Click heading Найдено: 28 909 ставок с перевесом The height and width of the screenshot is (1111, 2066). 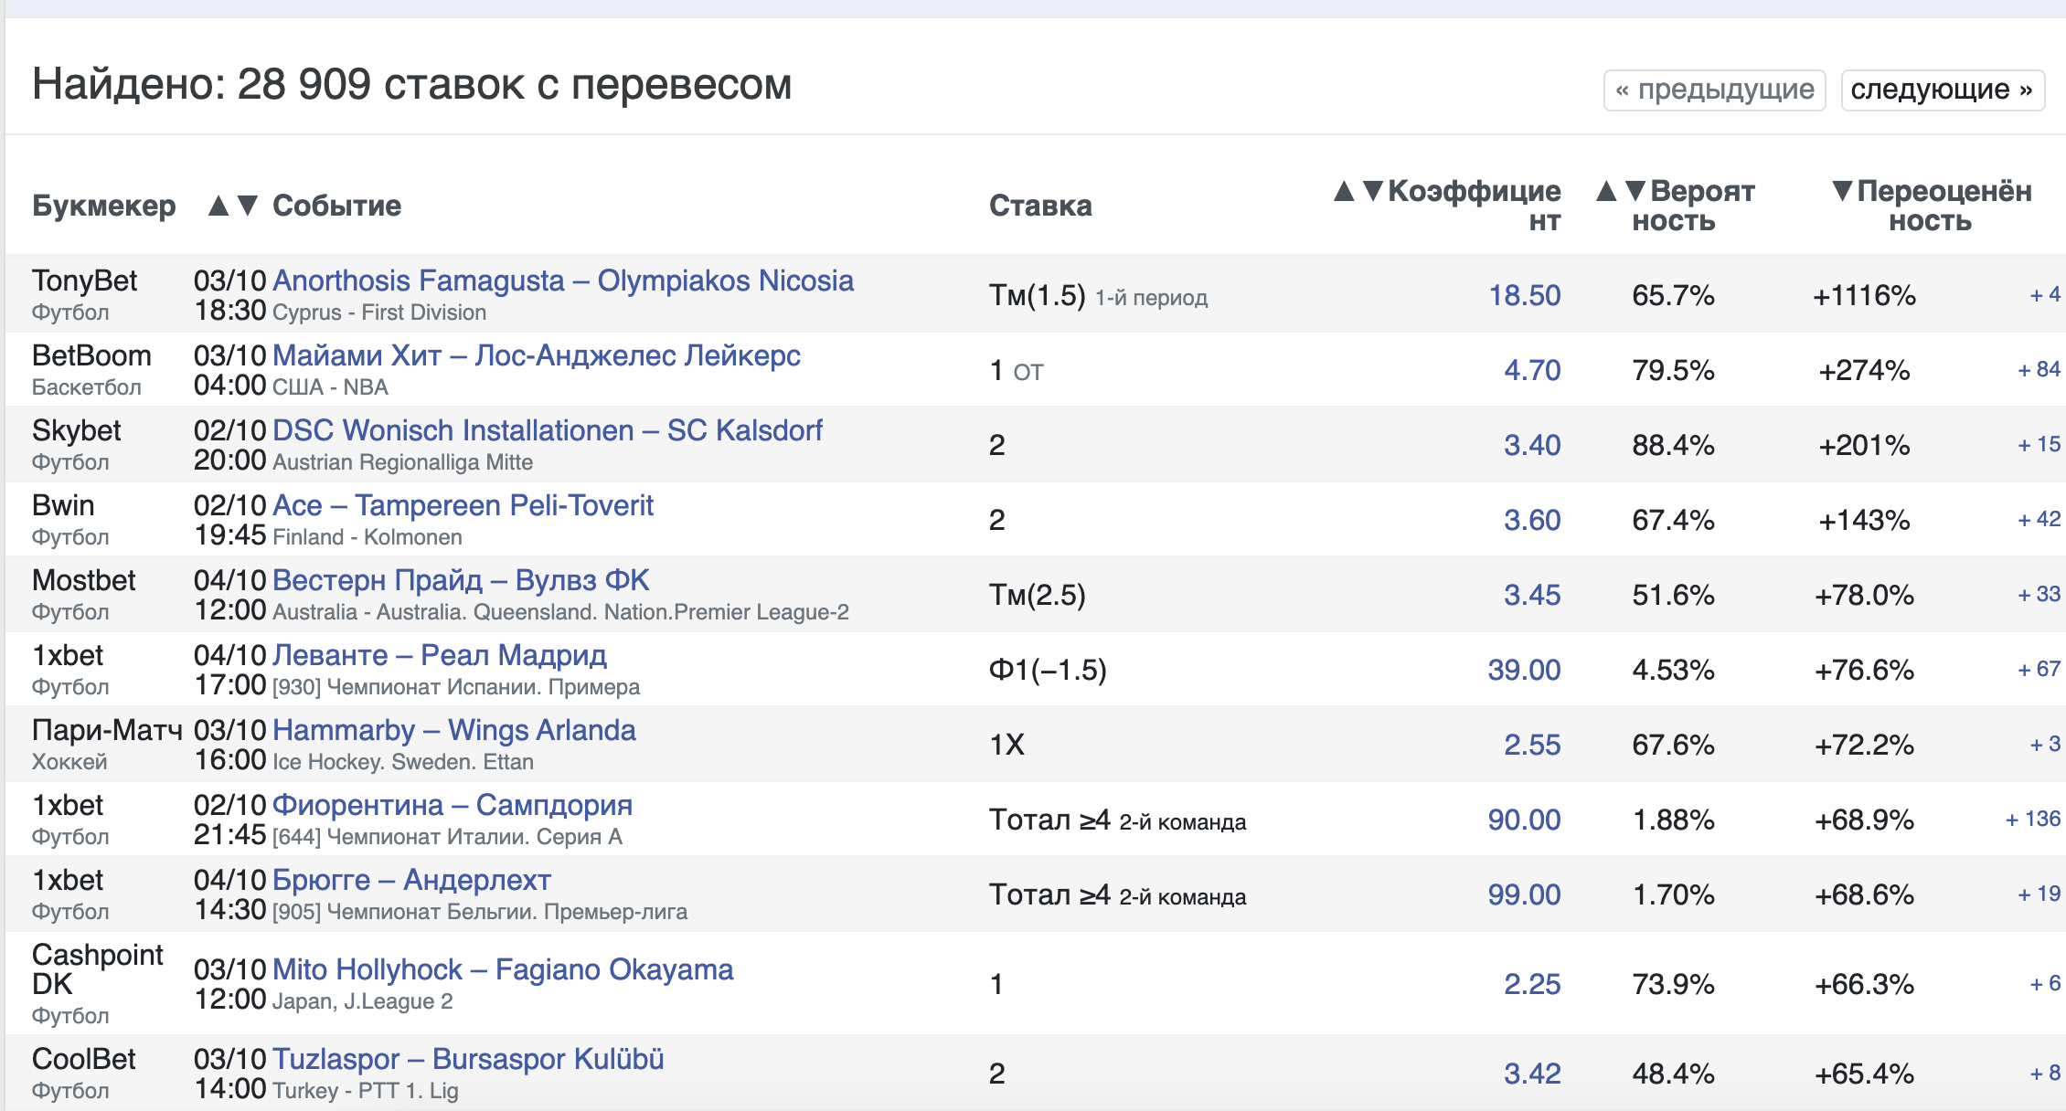(412, 84)
